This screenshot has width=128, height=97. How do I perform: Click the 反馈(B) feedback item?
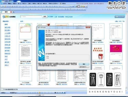click(63, 4)
